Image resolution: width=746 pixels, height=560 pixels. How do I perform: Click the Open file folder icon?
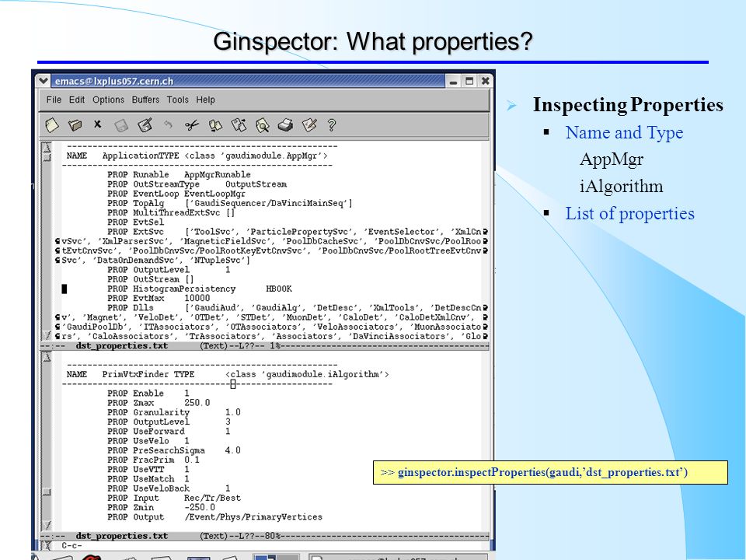(x=75, y=125)
